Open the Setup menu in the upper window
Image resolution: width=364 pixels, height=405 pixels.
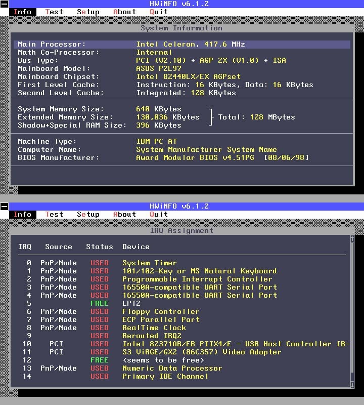click(88, 12)
